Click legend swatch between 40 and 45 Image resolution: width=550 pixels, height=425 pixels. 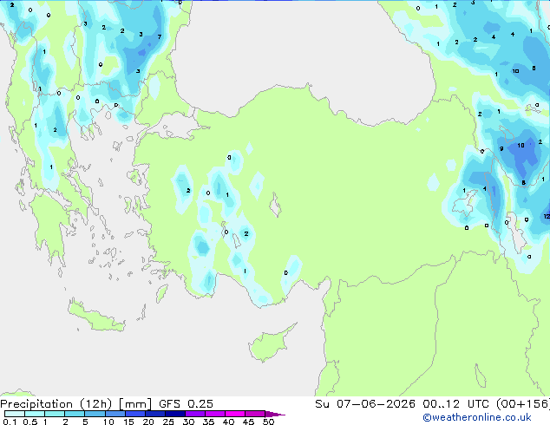235,414
